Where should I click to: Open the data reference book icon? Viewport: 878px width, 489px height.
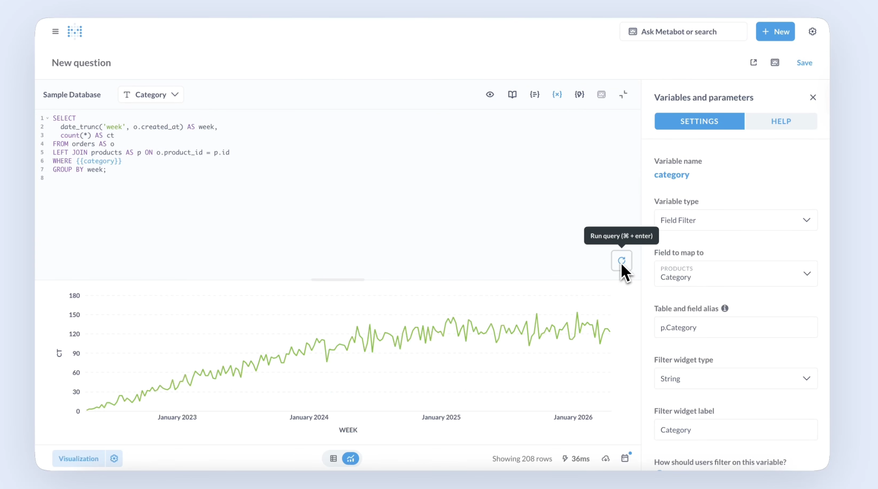512,95
